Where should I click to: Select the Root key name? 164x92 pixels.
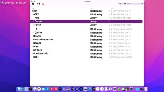35,11
